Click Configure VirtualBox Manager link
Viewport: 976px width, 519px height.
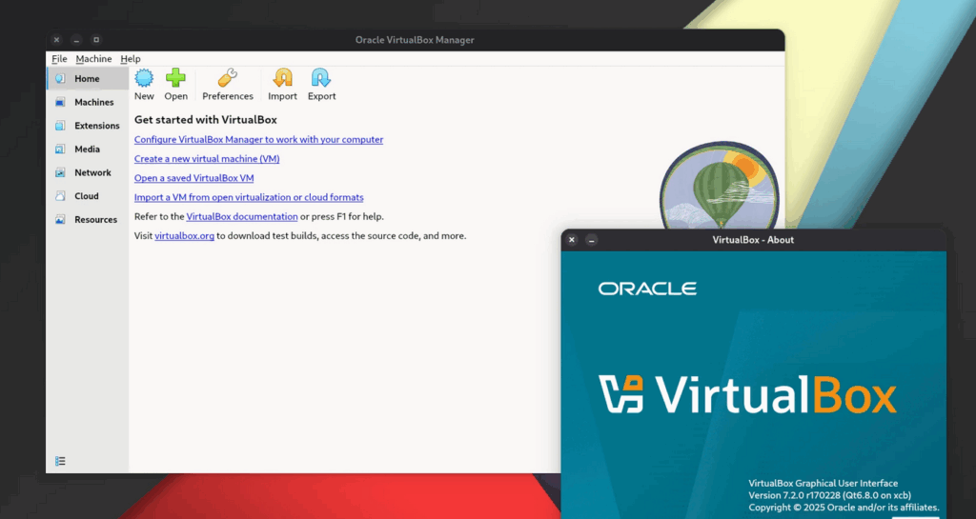pyautogui.click(x=258, y=139)
